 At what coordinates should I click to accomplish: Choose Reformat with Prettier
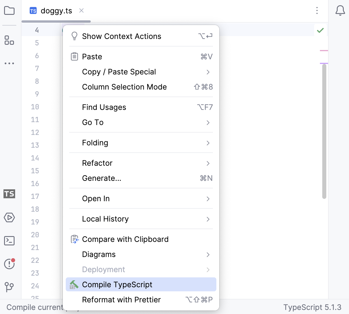point(121,299)
